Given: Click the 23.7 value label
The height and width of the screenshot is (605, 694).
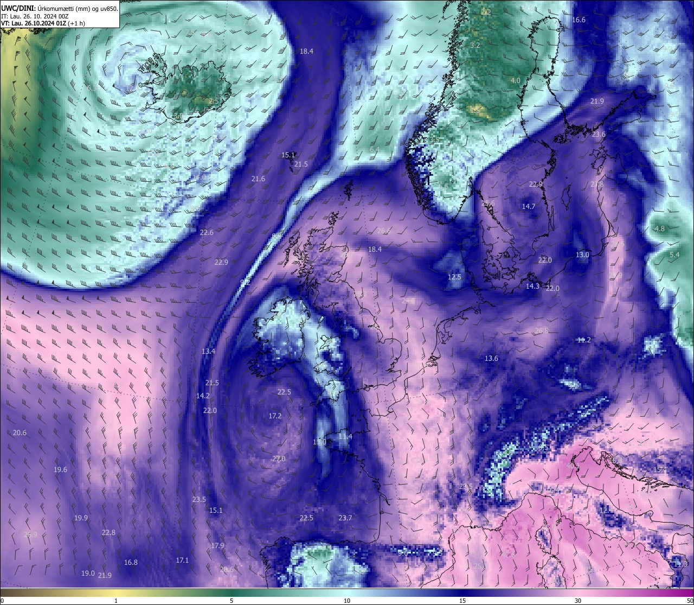Looking at the screenshot, I should (x=345, y=518).
